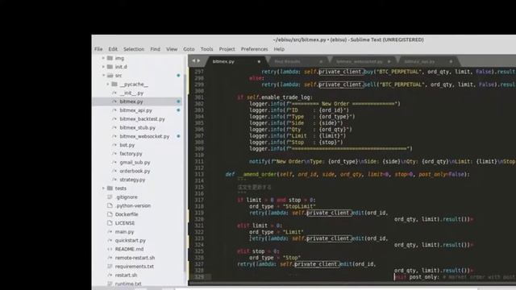
Task: Click the _amend_order function name
Action: (258, 174)
